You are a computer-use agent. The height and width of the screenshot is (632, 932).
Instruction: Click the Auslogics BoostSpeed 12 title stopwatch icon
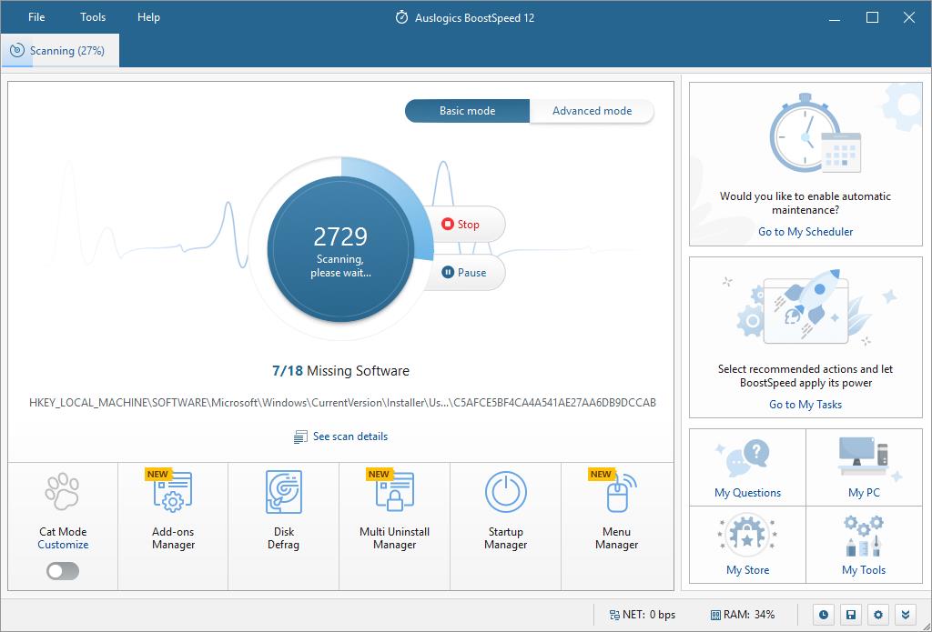pos(401,17)
